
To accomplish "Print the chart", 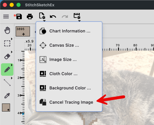I will [x=30, y=17].
